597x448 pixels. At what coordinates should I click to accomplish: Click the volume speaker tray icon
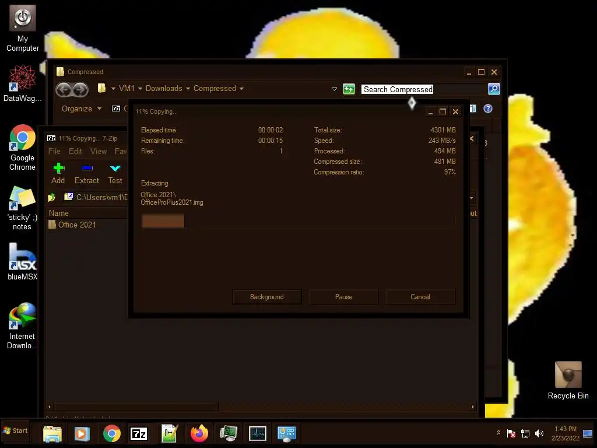point(539,433)
